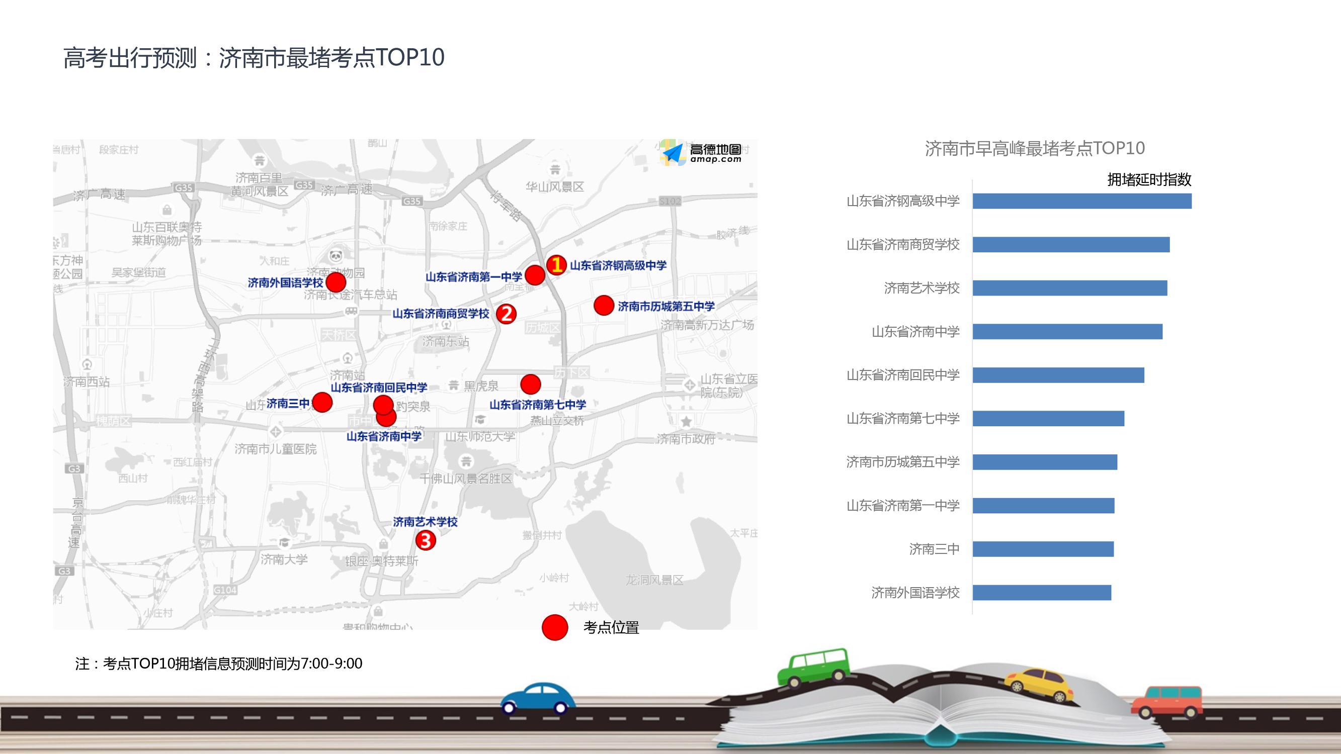Image resolution: width=1341 pixels, height=754 pixels.
Task: Click the top bar for 山东省济钢高级中学
Action: pos(1081,201)
